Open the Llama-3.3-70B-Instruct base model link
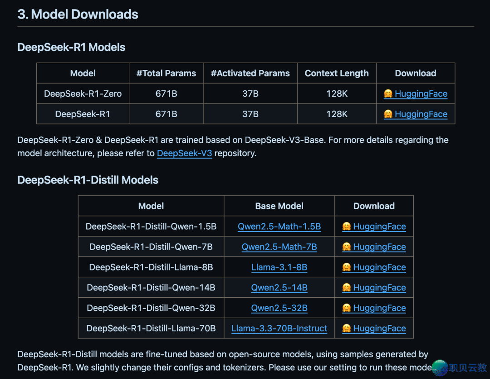The height and width of the screenshot is (379, 490). point(279,328)
